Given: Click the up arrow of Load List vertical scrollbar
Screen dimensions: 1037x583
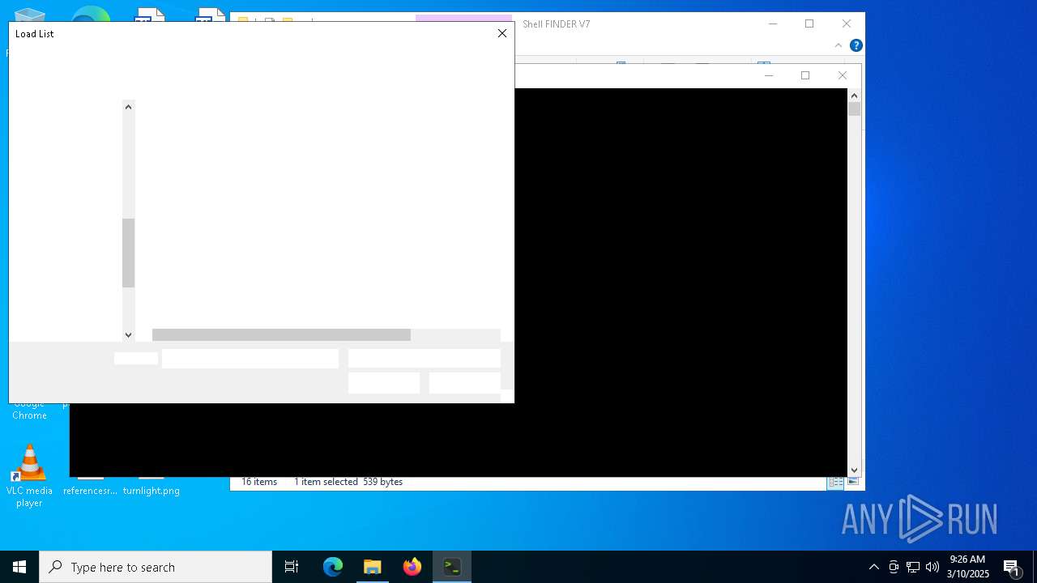Looking at the screenshot, I should (x=128, y=107).
